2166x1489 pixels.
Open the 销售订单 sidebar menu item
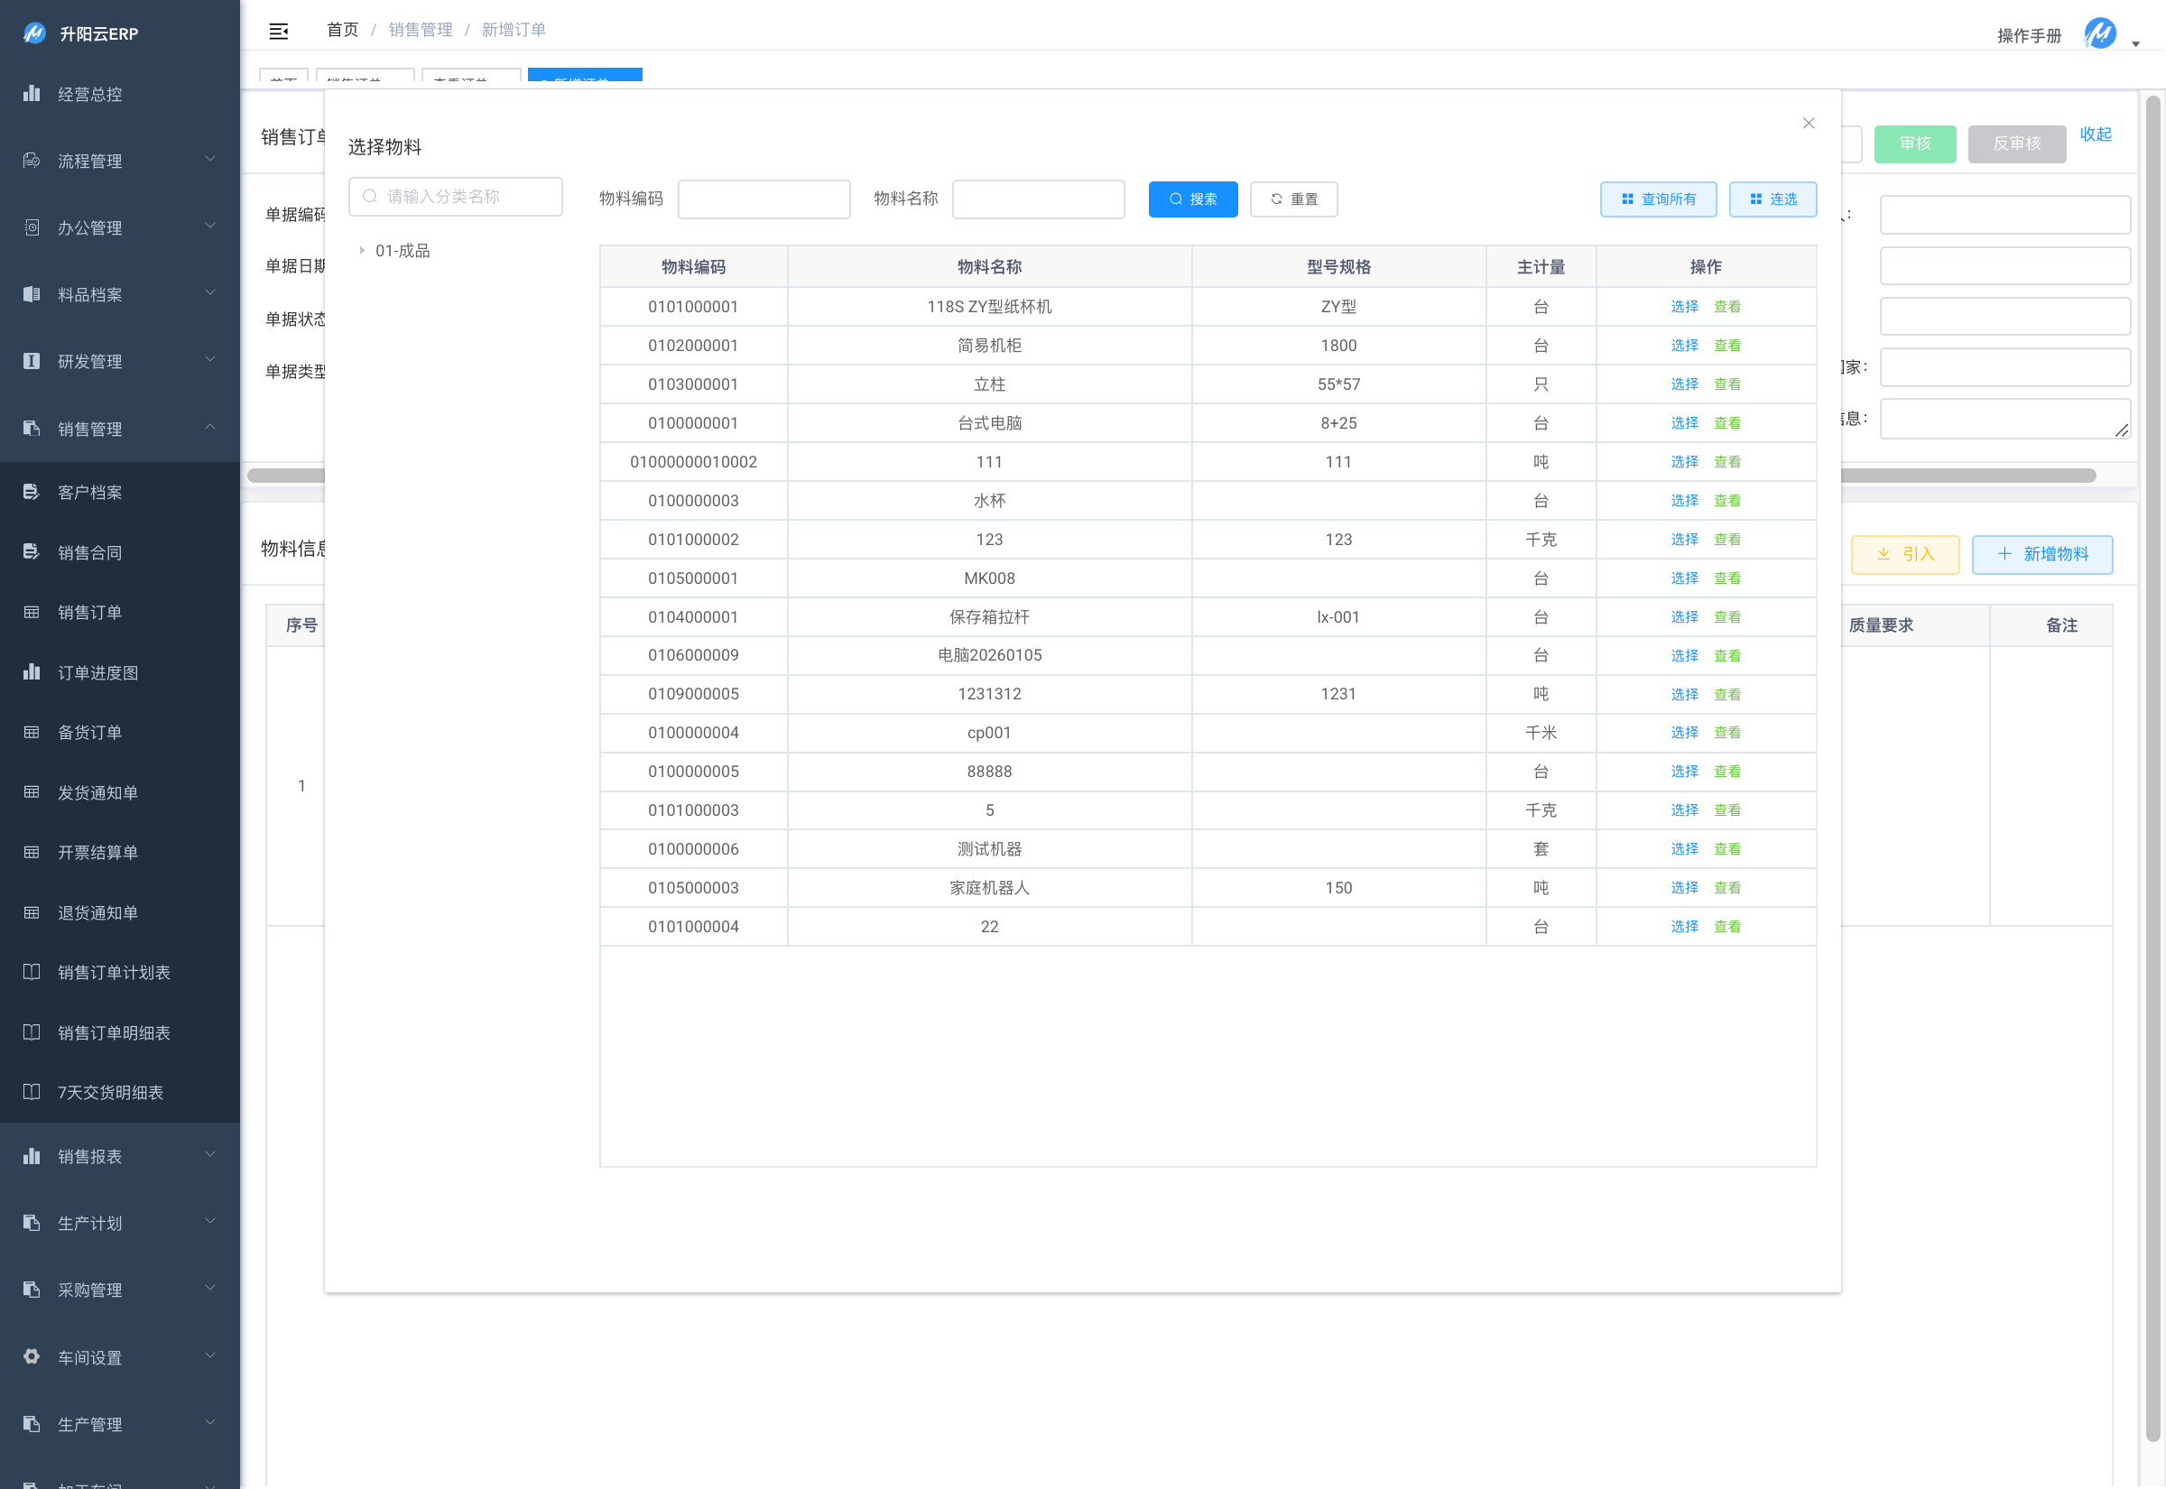click(x=90, y=613)
